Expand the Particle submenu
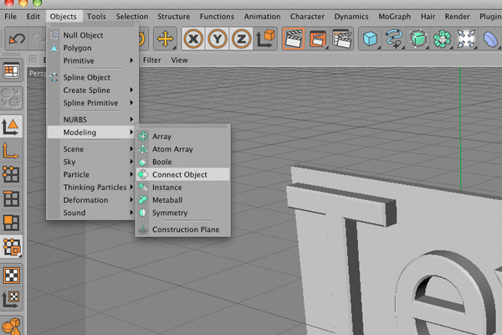Viewport: 502px width, 335px height. [91, 175]
